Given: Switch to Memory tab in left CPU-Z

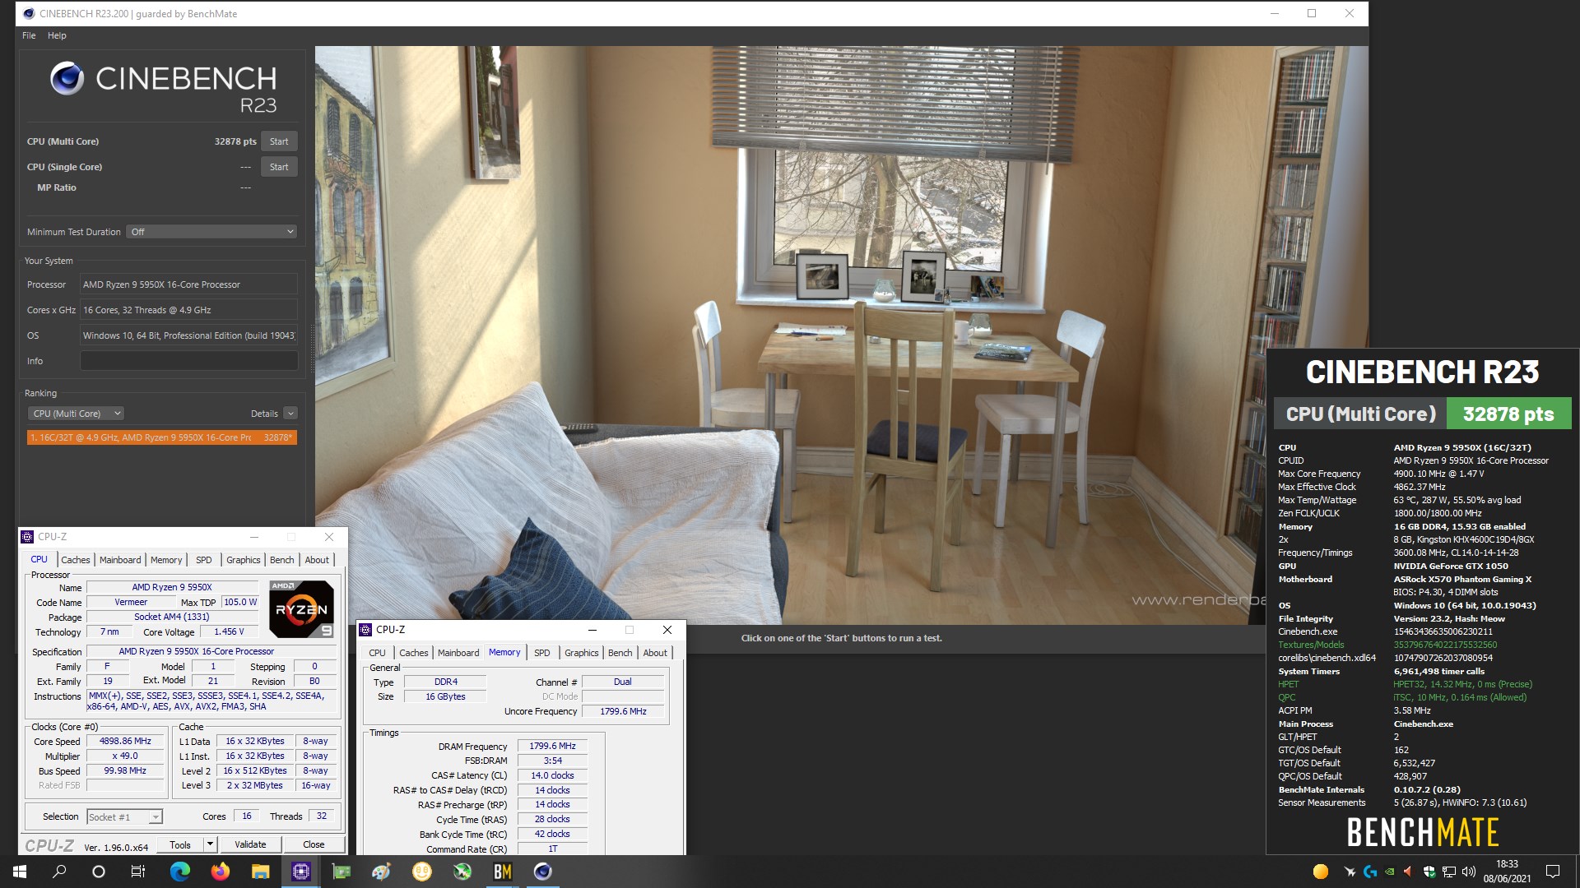Looking at the screenshot, I should click(166, 560).
